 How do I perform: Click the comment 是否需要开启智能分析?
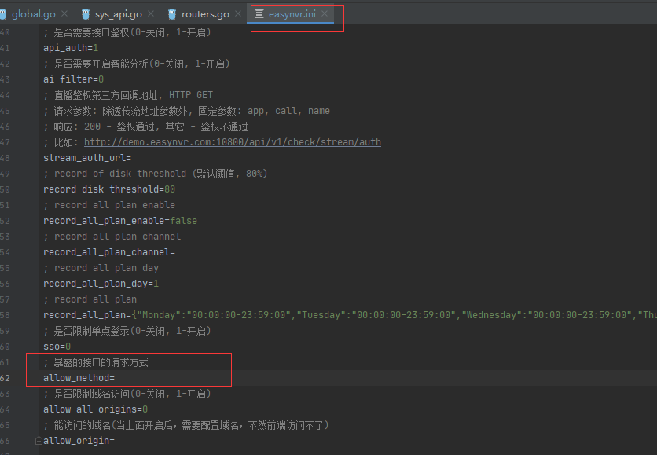coord(137,64)
